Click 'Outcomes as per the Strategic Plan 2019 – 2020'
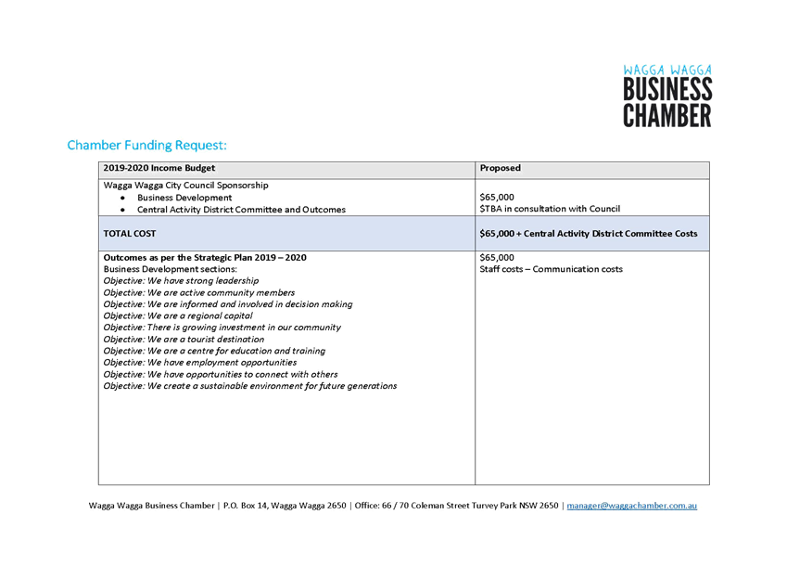Viewport: 787px width, 566px height. [x=205, y=258]
